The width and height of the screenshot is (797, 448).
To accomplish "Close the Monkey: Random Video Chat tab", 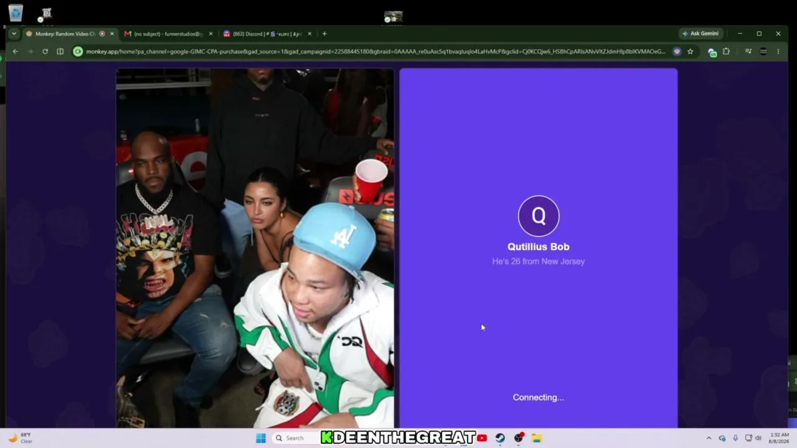I will pos(112,34).
